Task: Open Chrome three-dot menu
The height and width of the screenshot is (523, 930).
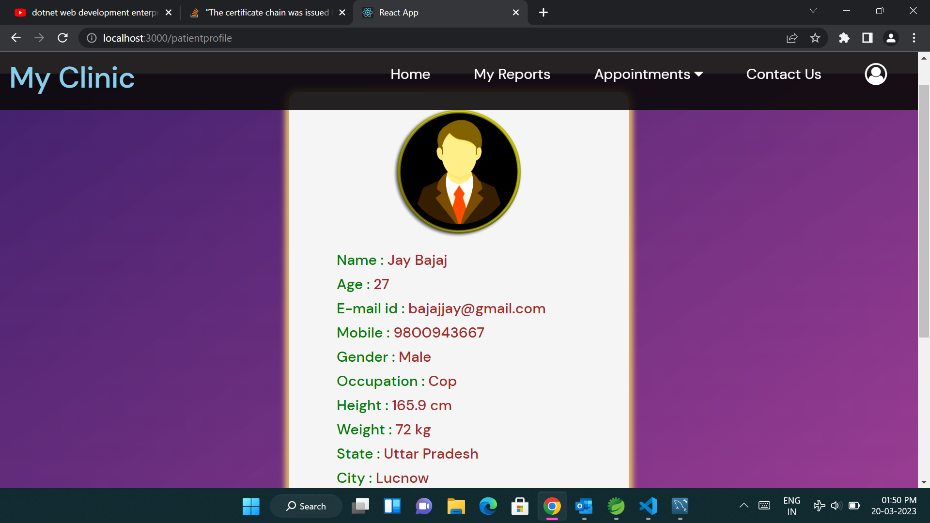Action: (914, 38)
